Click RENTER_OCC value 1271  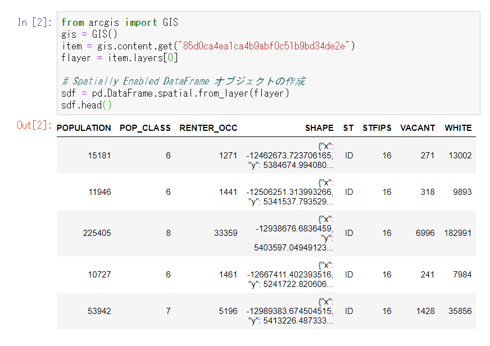pos(228,156)
